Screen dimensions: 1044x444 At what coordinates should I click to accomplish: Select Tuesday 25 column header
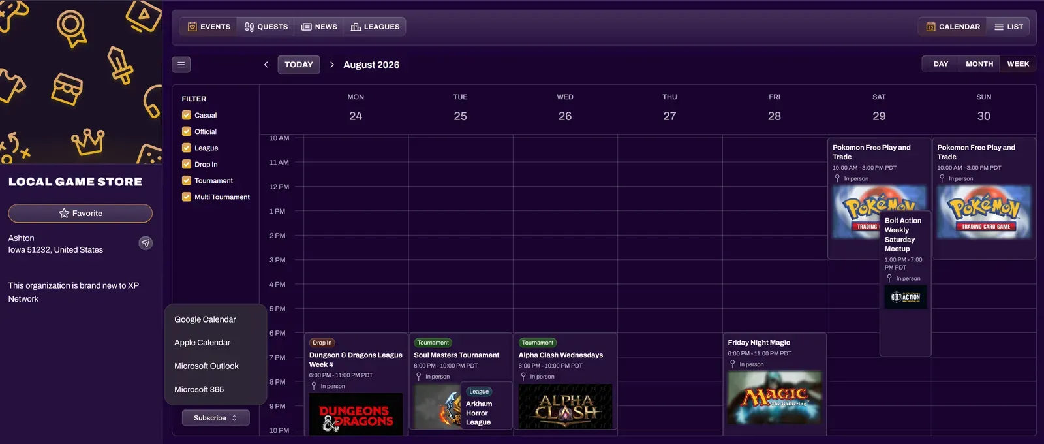460,108
